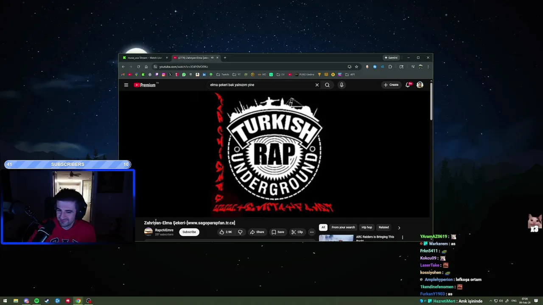This screenshot has width=543, height=305.
Task: Open system tray volume icon
Action: 501,301
